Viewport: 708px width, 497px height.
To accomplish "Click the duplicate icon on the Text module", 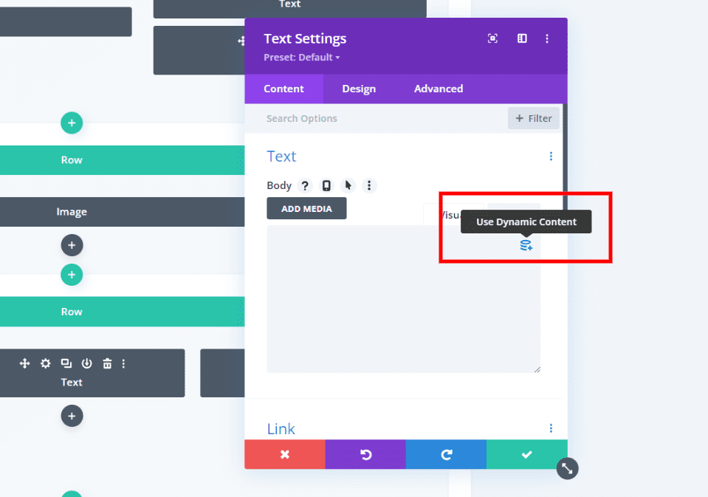I will point(66,363).
